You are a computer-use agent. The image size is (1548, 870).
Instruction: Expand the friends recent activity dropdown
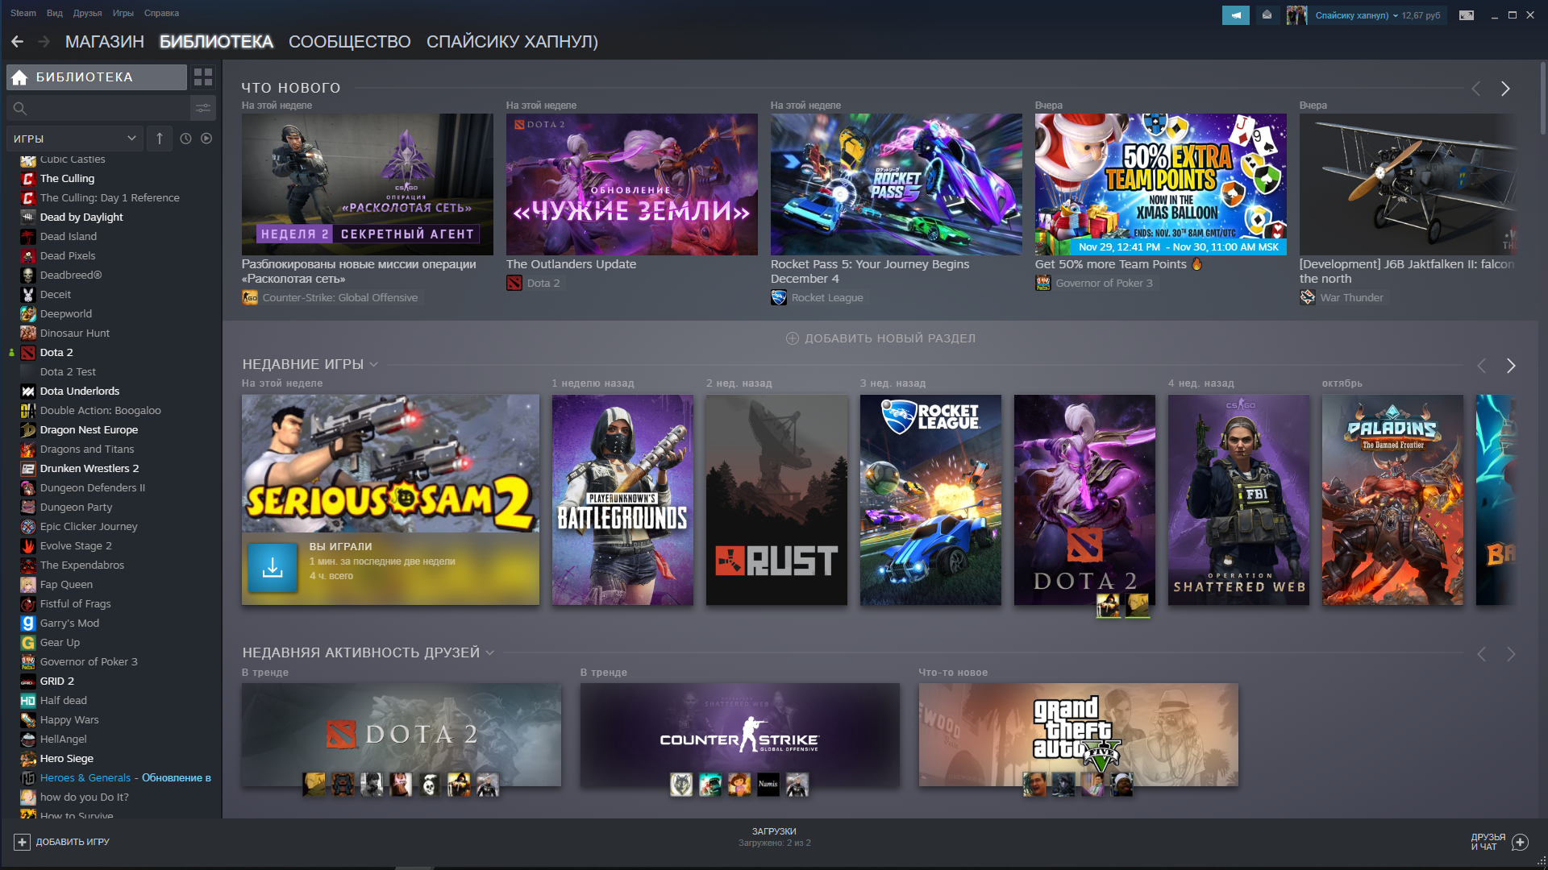click(489, 653)
